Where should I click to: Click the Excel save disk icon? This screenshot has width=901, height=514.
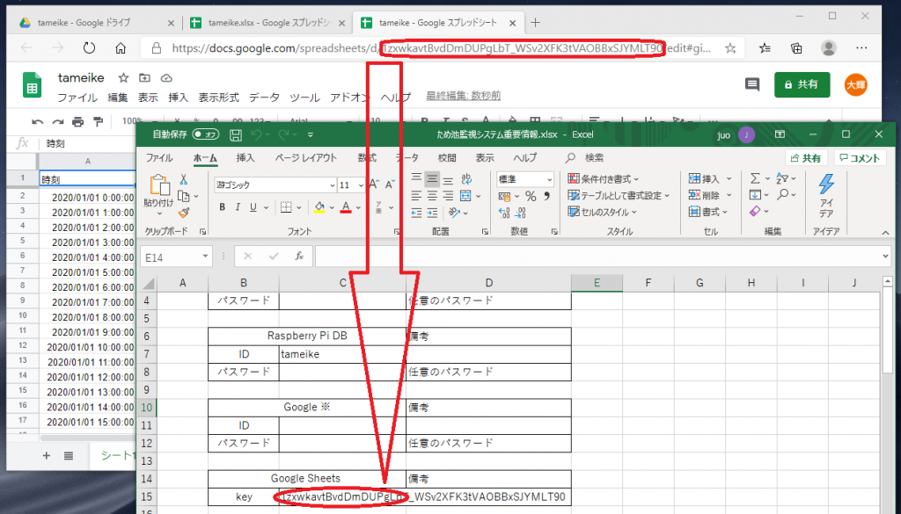click(x=235, y=134)
